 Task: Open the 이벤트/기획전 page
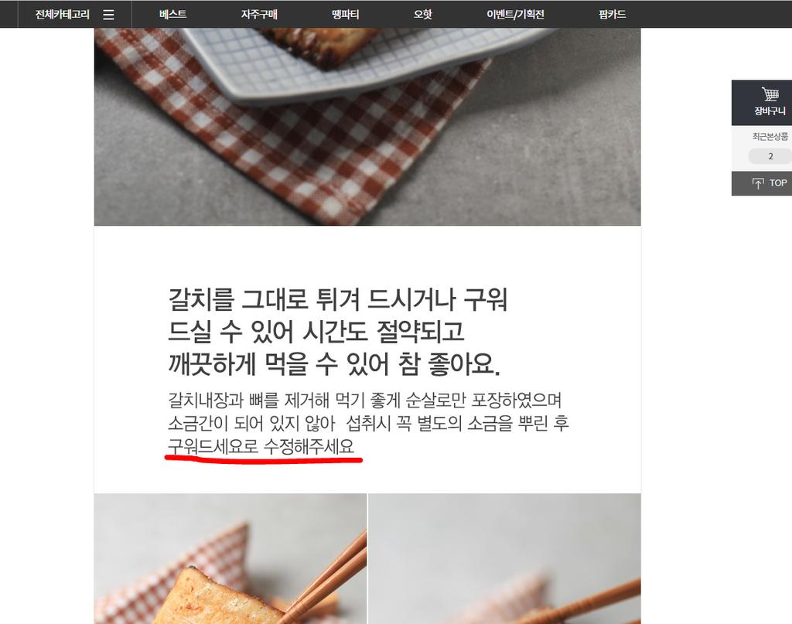pos(515,14)
